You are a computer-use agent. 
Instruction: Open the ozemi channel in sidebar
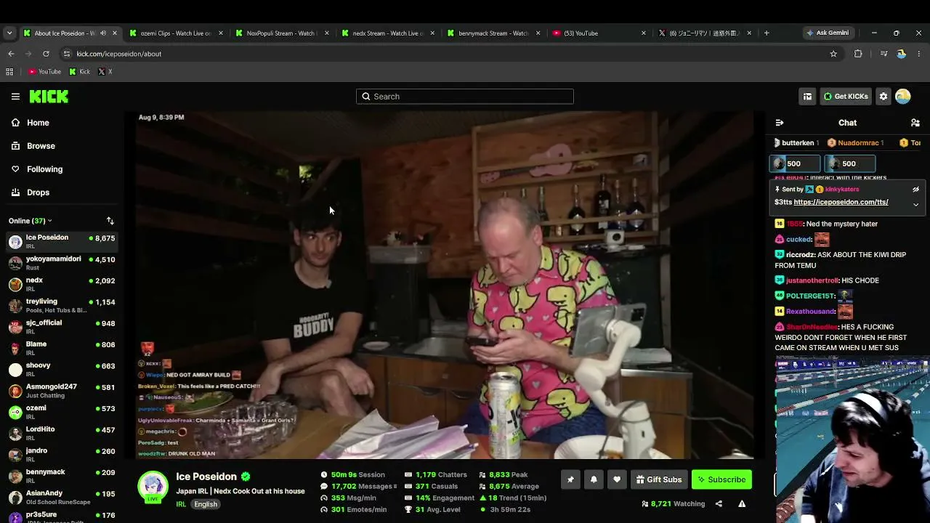(62, 412)
